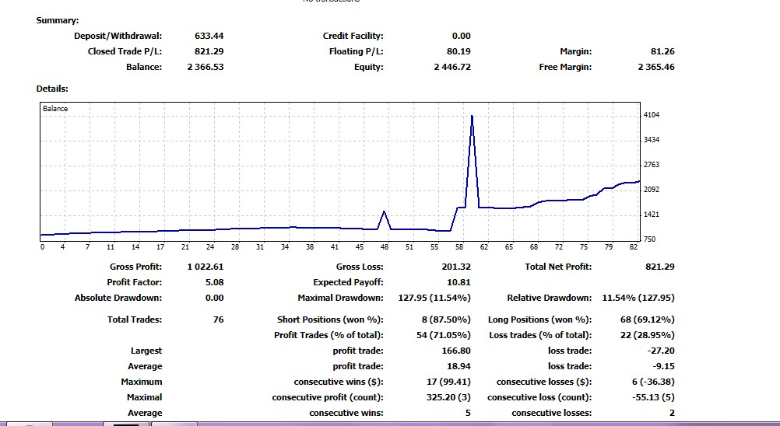Click the 'Absolute Drawdown:' label
The height and width of the screenshot is (426, 780).
[118, 298]
